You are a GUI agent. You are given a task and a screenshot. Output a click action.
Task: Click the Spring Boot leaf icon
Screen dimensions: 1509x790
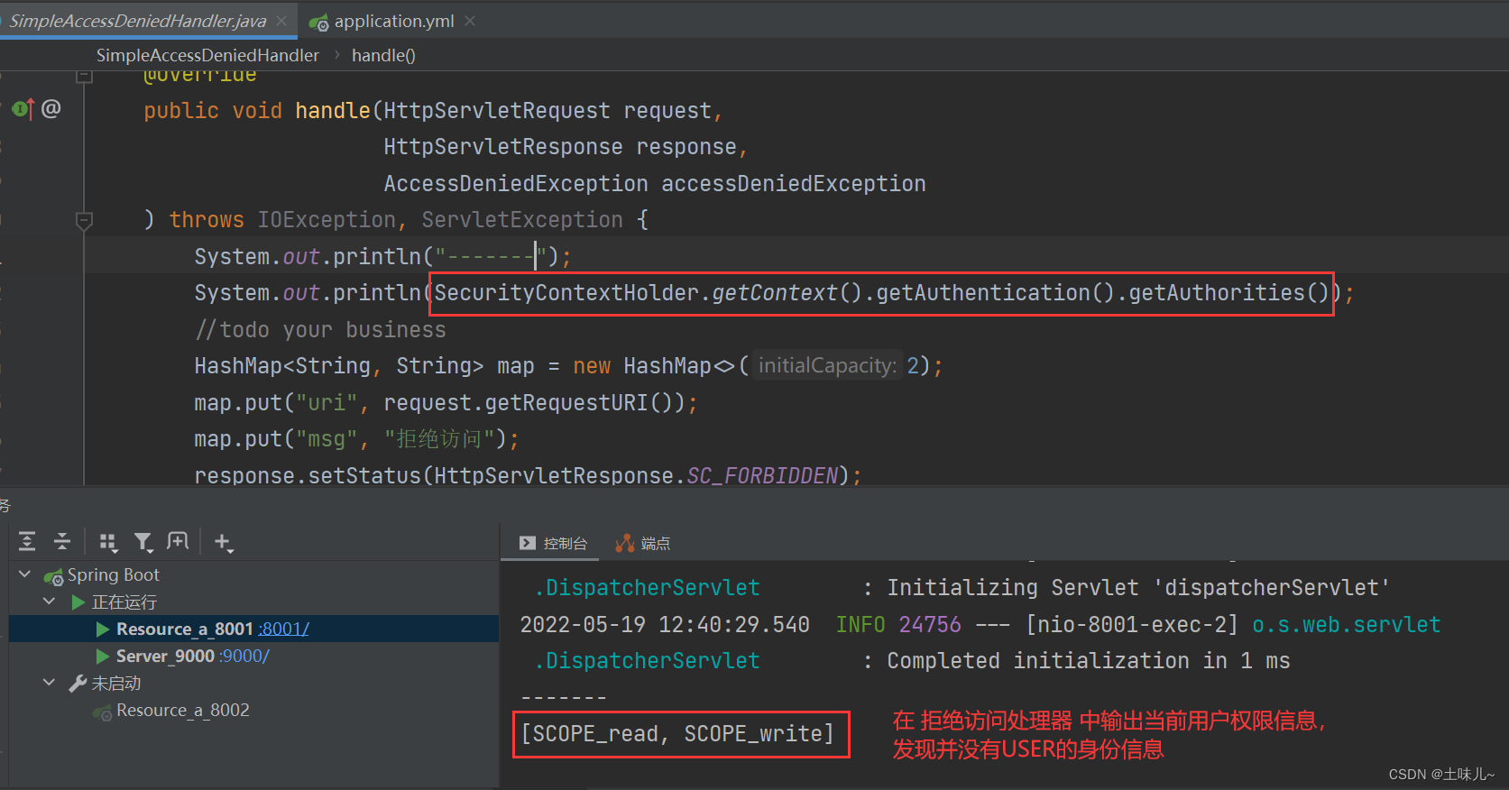coord(54,575)
